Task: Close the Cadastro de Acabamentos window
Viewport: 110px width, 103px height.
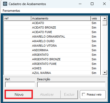Action: 104,4
